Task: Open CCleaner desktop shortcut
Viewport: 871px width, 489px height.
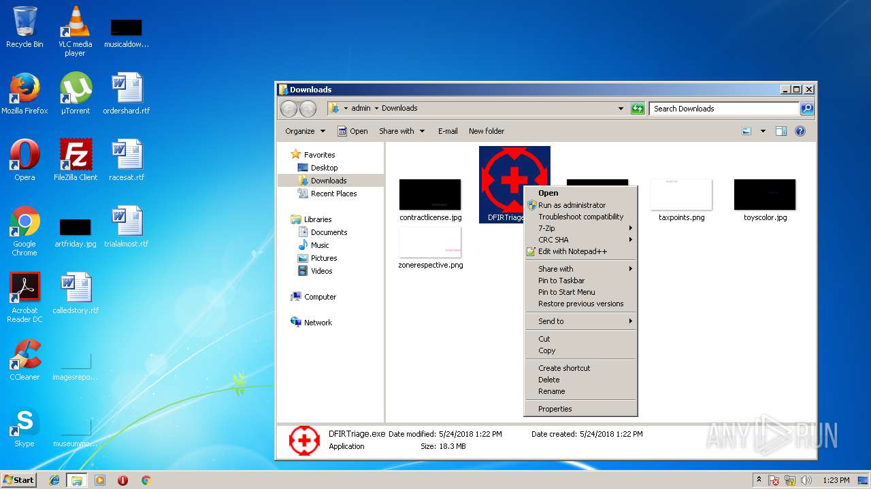Action: tap(24, 360)
